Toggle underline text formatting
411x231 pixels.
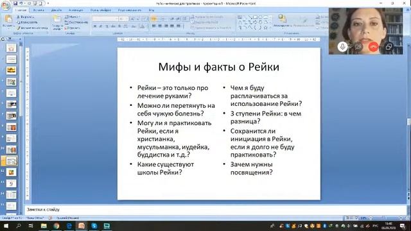(x=107, y=26)
